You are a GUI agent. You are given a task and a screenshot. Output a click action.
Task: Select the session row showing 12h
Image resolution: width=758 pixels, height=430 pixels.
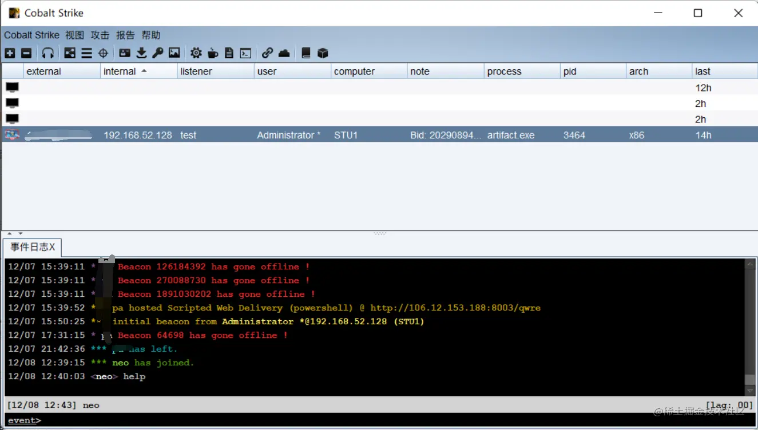[x=379, y=87]
